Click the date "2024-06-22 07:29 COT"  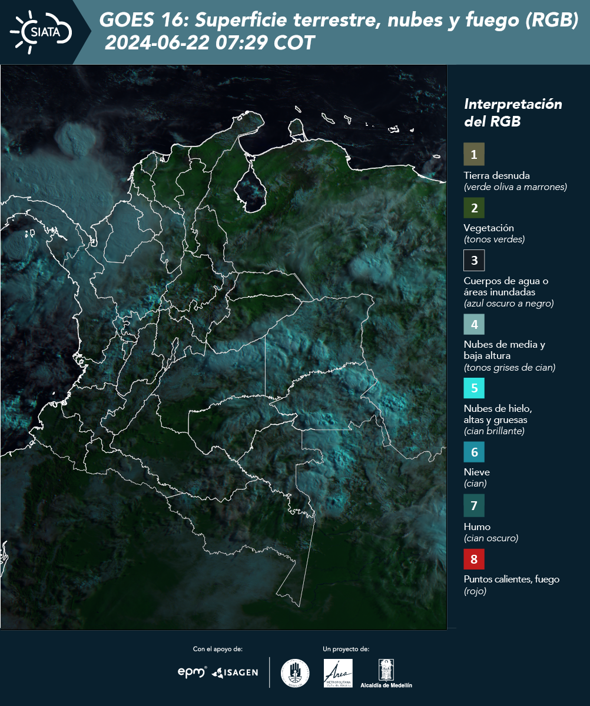(x=210, y=43)
